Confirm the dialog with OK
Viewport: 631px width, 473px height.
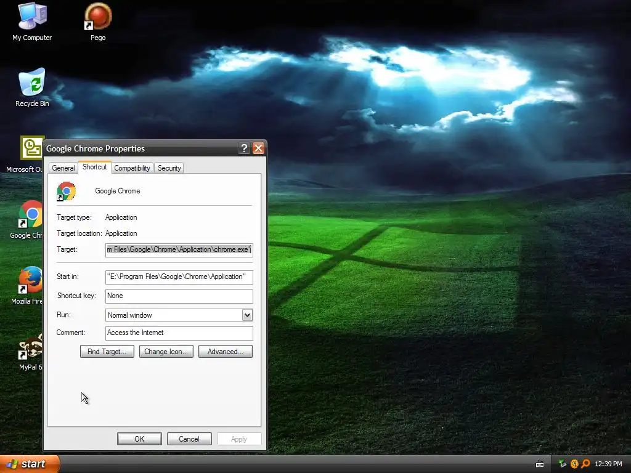pyautogui.click(x=139, y=439)
